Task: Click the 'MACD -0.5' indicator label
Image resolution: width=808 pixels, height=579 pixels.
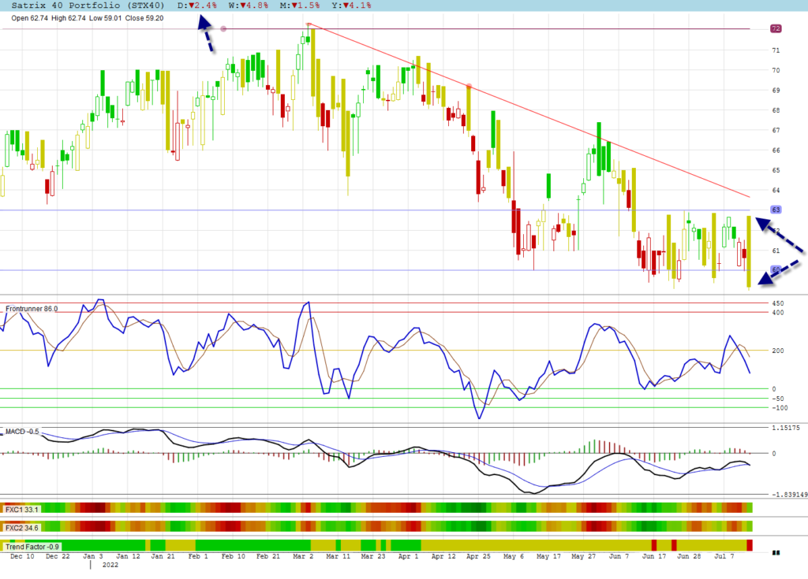Action: click(x=22, y=431)
